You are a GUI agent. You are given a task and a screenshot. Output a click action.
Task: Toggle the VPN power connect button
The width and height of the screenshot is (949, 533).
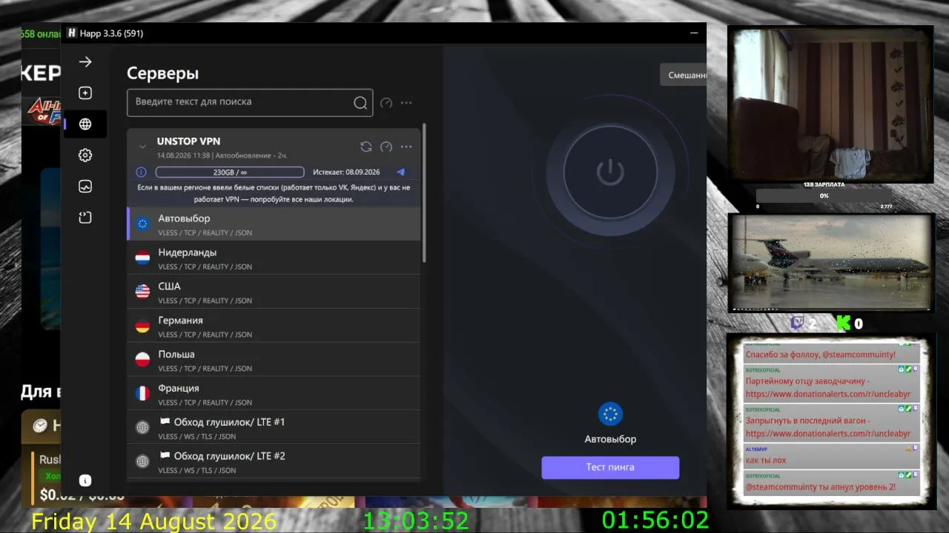pyautogui.click(x=610, y=172)
